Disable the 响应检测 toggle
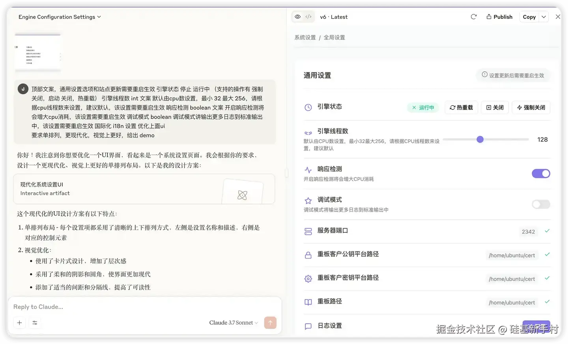This screenshot has height=344, width=568. (541, 173)
